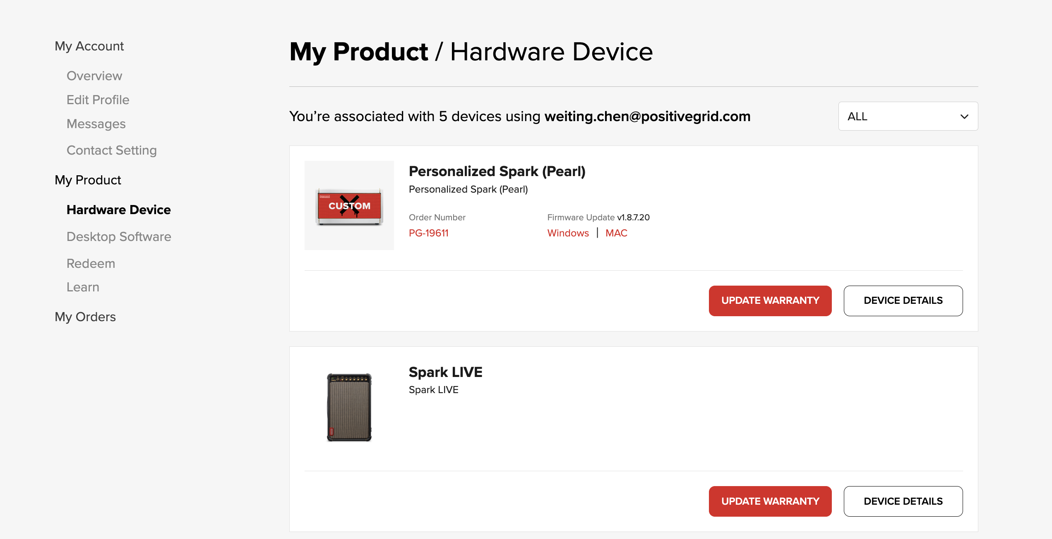Click the Personalized Spark (Pearl) product thumbnail
The height and width of the screenshot is (539, 1052).
pos(349,205)
